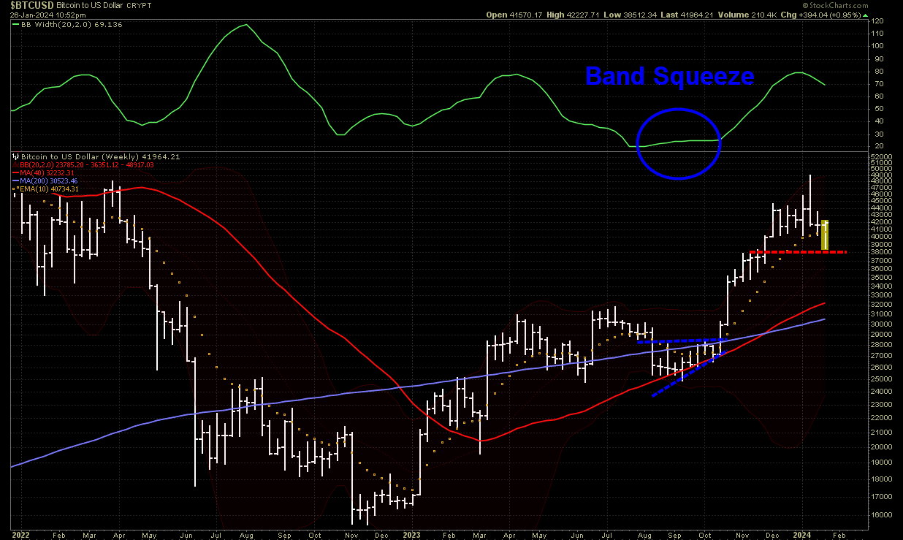Click the 38000 price axis label

coord(882,252)
